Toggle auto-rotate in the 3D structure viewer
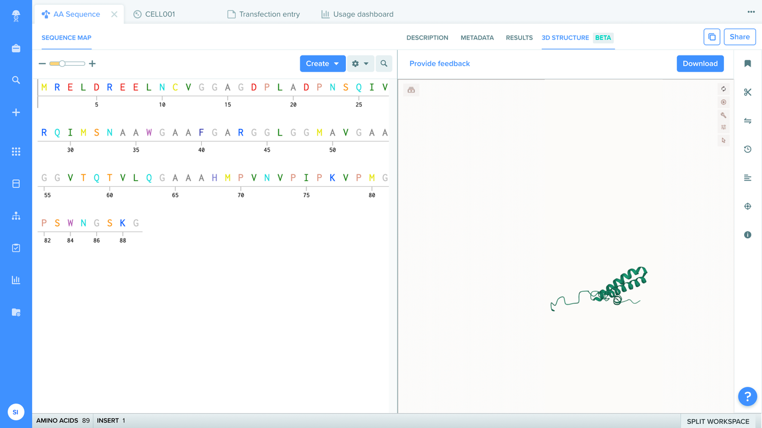The width and height of the screenshot is (762, 428). [723, 88]
